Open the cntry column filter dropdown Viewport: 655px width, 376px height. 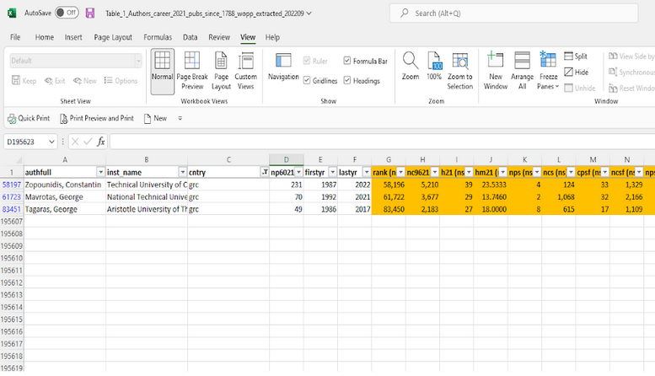tap(263, 172)
